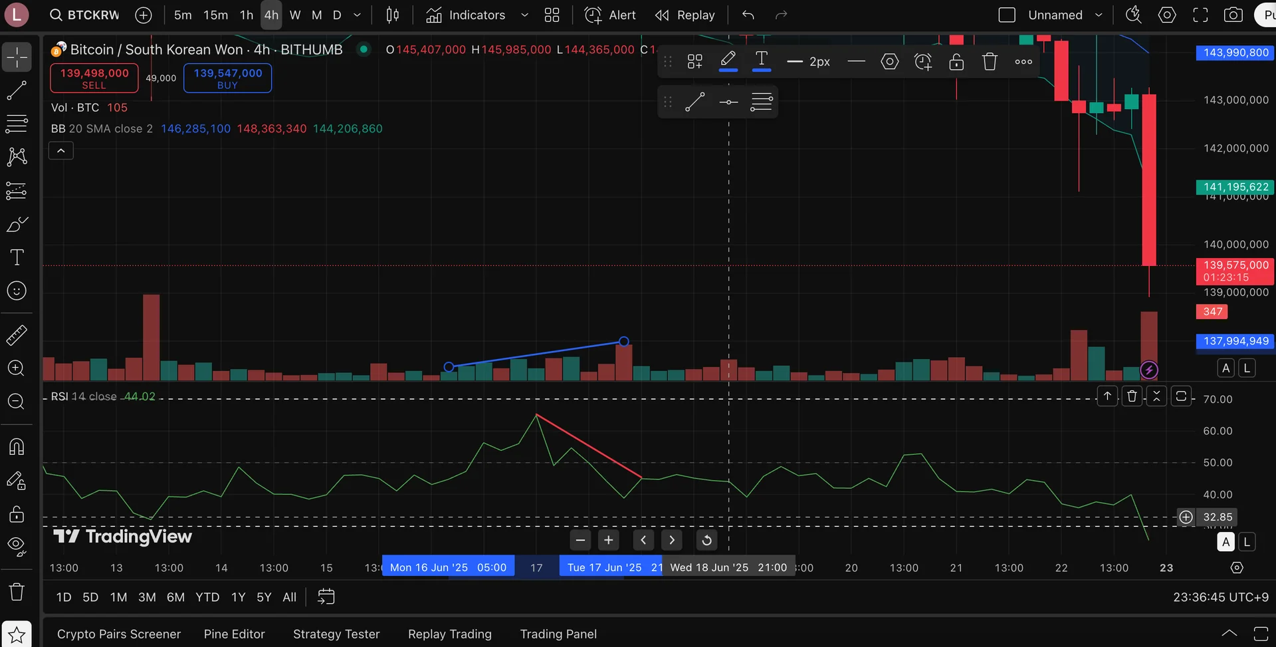Toggle lock on the selected drawing
The height and width of the screenshot is (647, 1276).
click(x=956, y=62)
